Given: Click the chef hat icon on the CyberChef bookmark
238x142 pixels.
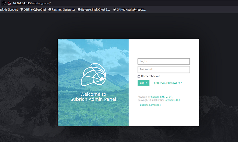Looking at the screenshot, I should pos(22,9).
